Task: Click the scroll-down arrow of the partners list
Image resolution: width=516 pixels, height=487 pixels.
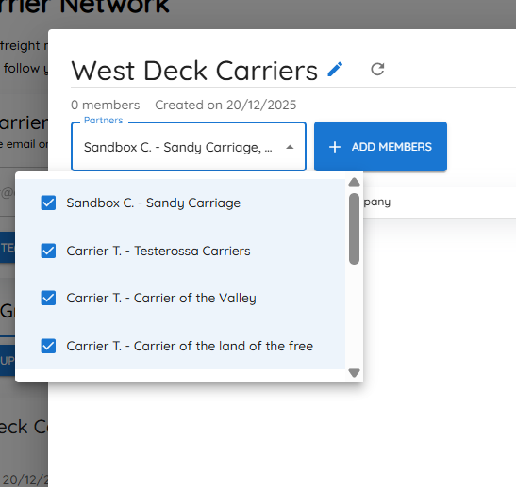Action: coord(354,373)
